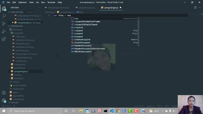Screen dimensions: 203x114
Task: Click demopug in the breadcrumb path
Action: point(50,12)
